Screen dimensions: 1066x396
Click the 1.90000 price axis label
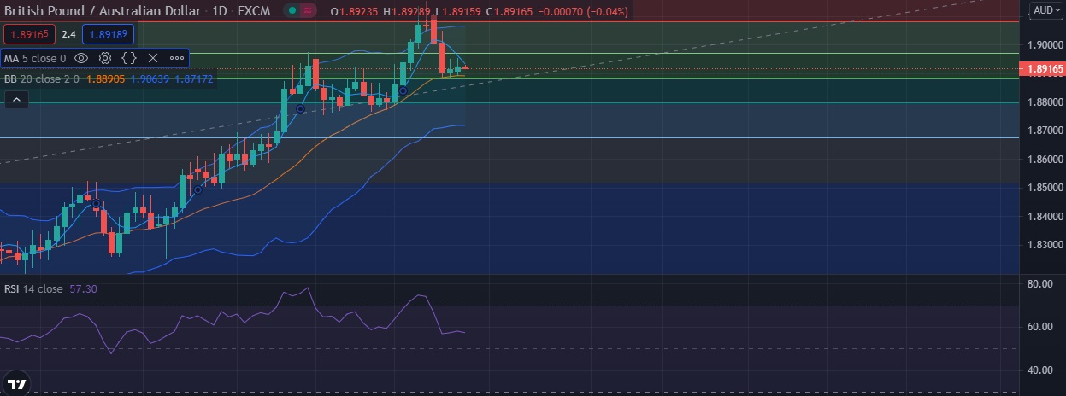point(1045,44)
